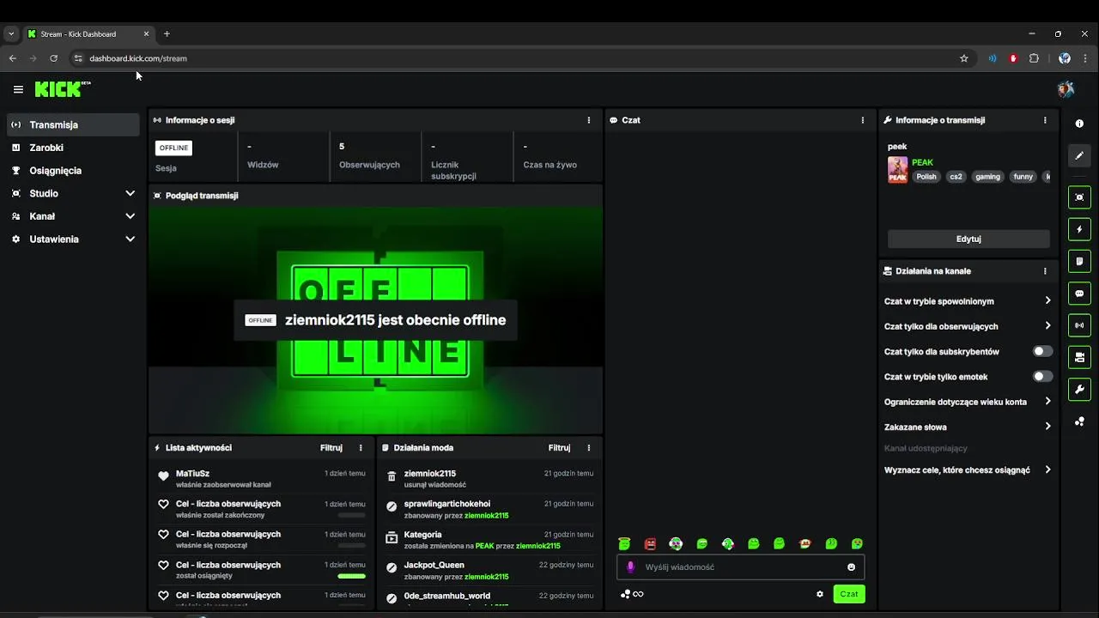Click the green Czat send button

coord(848,594)
